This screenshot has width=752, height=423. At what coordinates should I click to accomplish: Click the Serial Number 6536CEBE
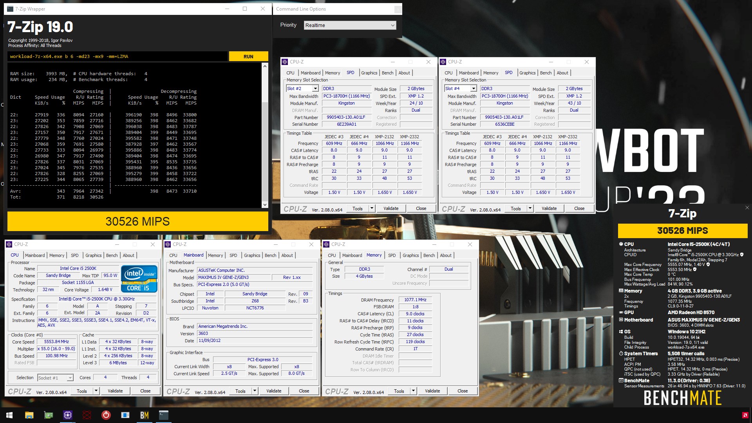504,125
